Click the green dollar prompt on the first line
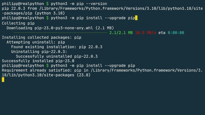Image resolution: width=205 pixels, height=115 pixels. click(x=47, y=4)
